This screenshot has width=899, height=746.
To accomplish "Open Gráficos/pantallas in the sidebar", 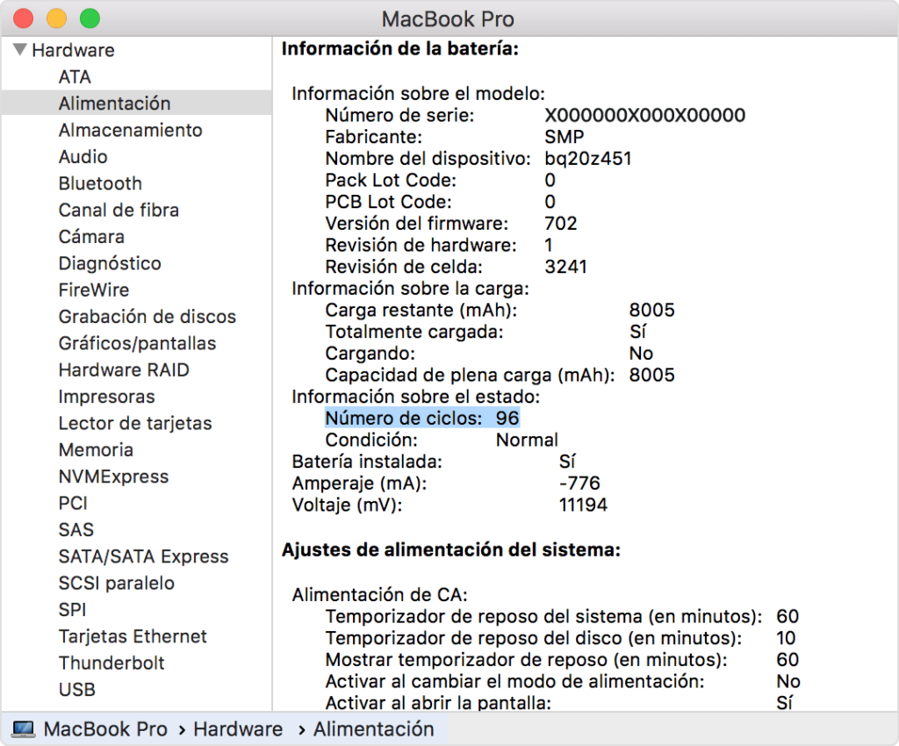I will pyautogui.click(x=137, y=343).
